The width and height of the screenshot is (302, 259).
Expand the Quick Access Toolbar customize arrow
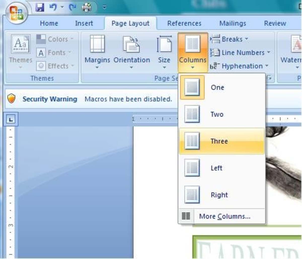(104, 7)
